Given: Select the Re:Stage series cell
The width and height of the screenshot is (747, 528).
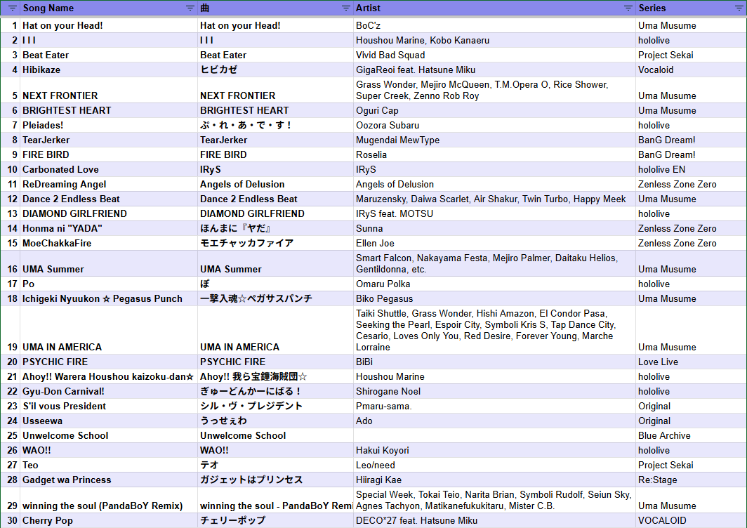Looking at the screenshot, I should [691, 480].
